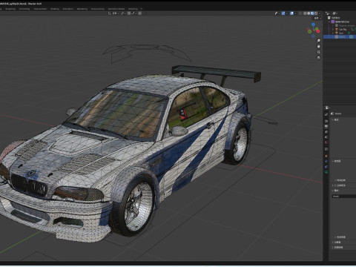The width and height of the screenshot is (356, 267).
Task: Click the pan view hand icon
Action: pos(319,46)
